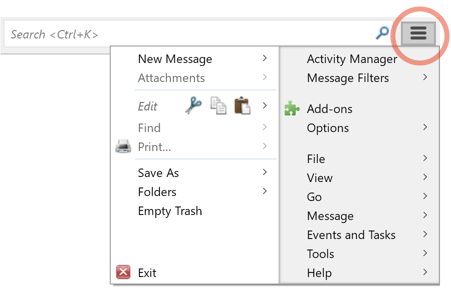Viewport: 451px width, 291px height.
Task: Expand the Message Filters submenu
Action: pos(425,77)
